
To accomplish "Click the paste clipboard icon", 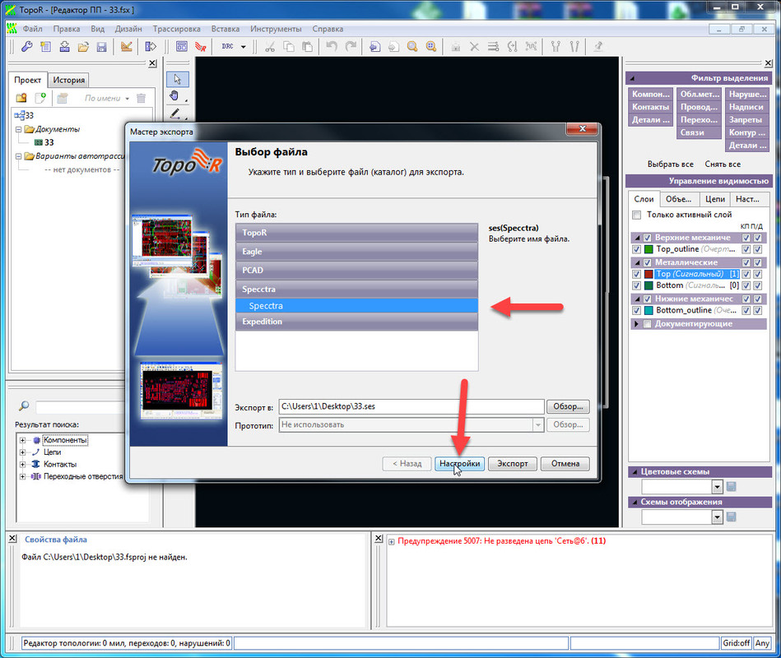I will (x=308, y=47).
